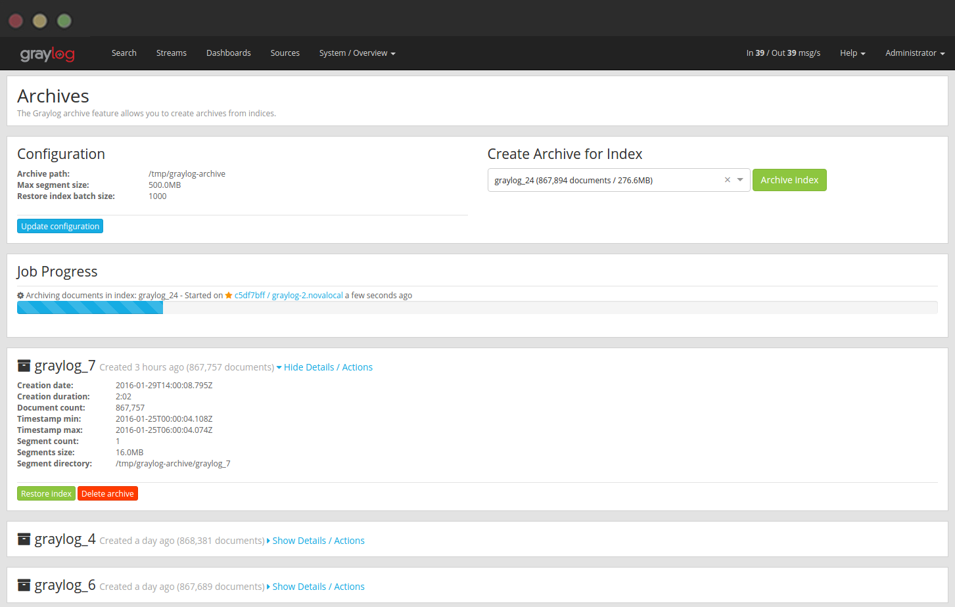Click the archive box icon beside graylog_4
This screenshot has height=607, width=955.
pyautogui.click(x=24, y=539)
